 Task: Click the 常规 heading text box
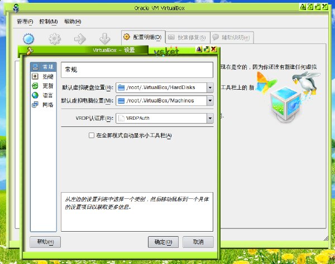[137, 70]
